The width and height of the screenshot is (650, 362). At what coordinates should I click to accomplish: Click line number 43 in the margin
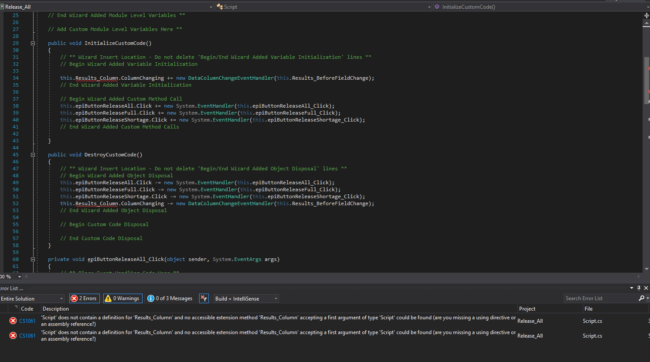pyautogui.click(x=16, y=141)
